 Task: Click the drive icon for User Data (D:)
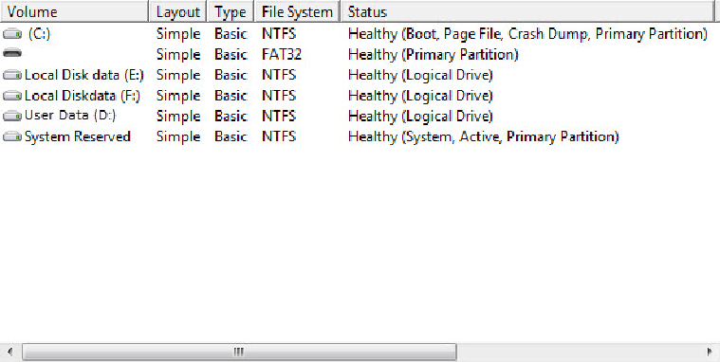click(x=12, y=116)
